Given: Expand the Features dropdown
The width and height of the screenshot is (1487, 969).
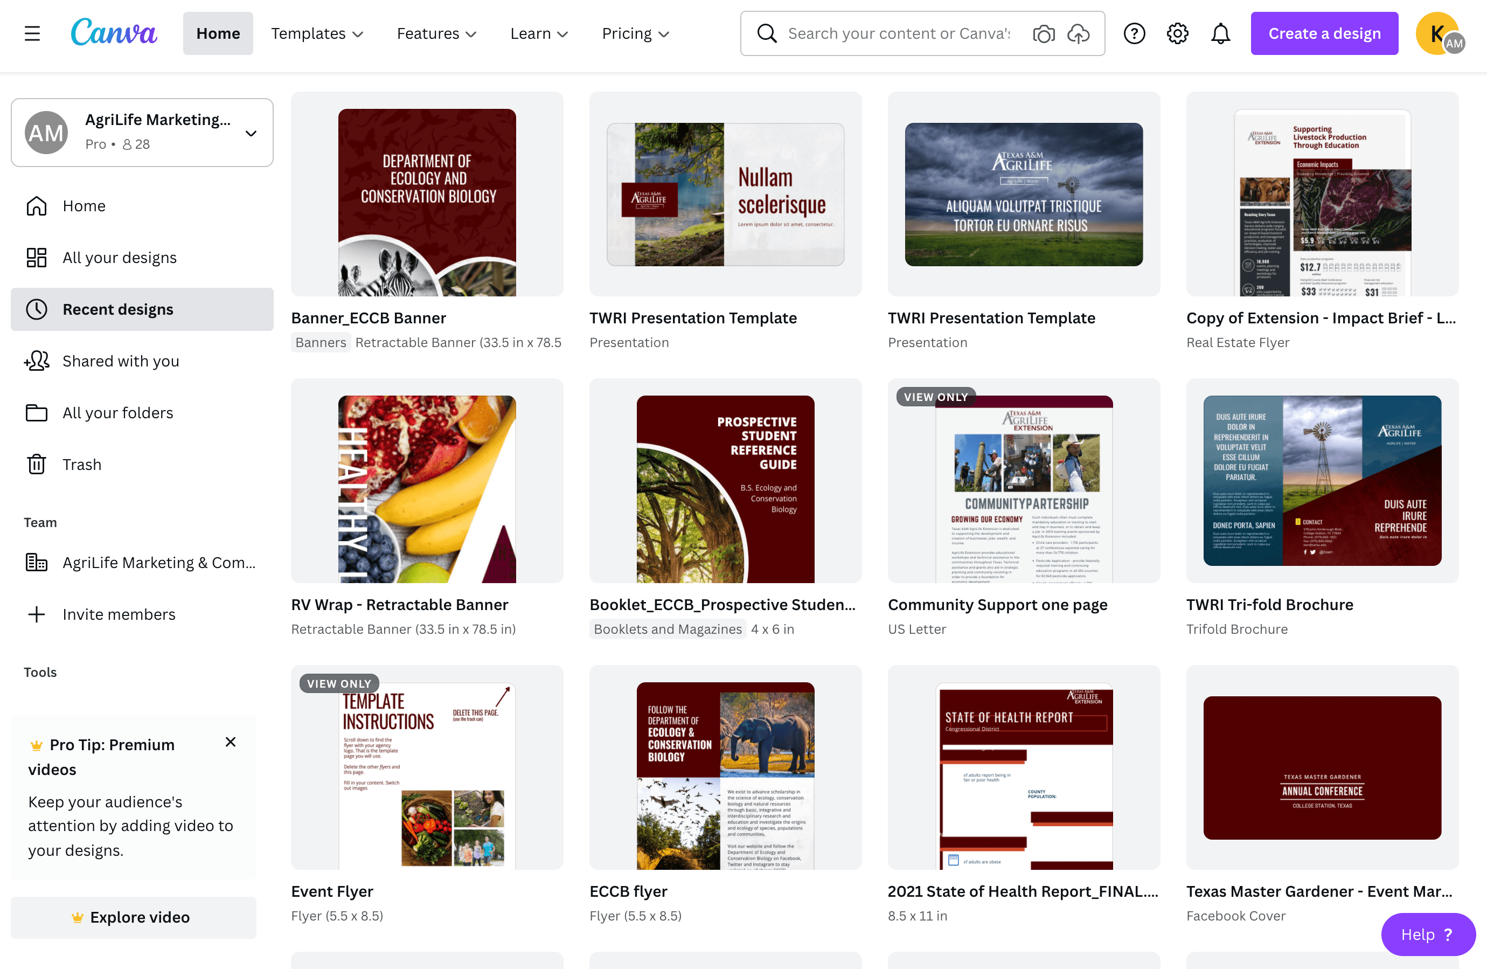Looking at the screenshot, I should (436, 33).
